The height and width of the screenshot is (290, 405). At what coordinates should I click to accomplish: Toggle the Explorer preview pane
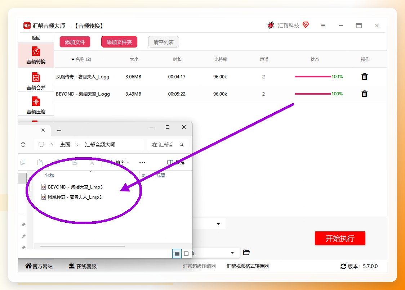[x=176, y=162]
